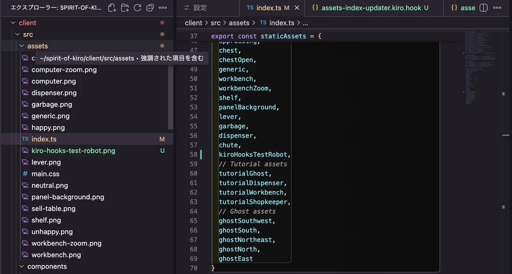Image resolution: width=512 pixels, height=274 pixels.
Task: Open workbench.png file
Action: click(56, 255)
